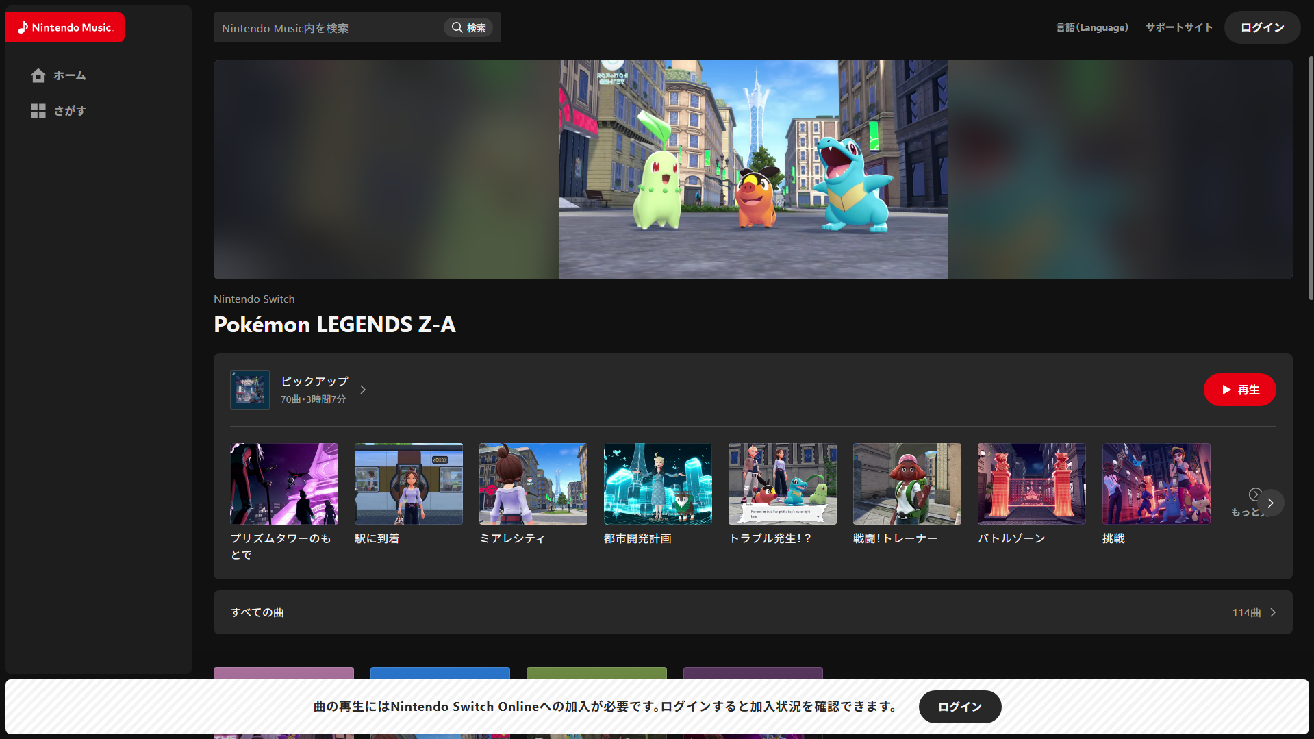
Task: Open the さがす grid icon
Action: (x=38, y=111)
